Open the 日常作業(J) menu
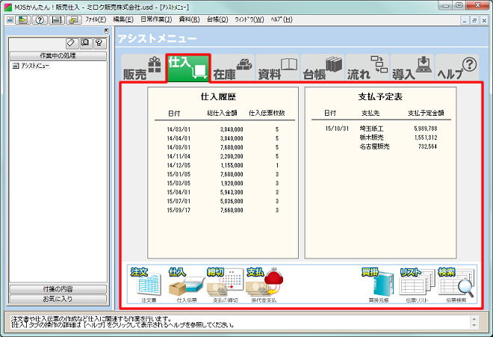The image size is (493, 337). pyautogui.click(x=156, y=19)
